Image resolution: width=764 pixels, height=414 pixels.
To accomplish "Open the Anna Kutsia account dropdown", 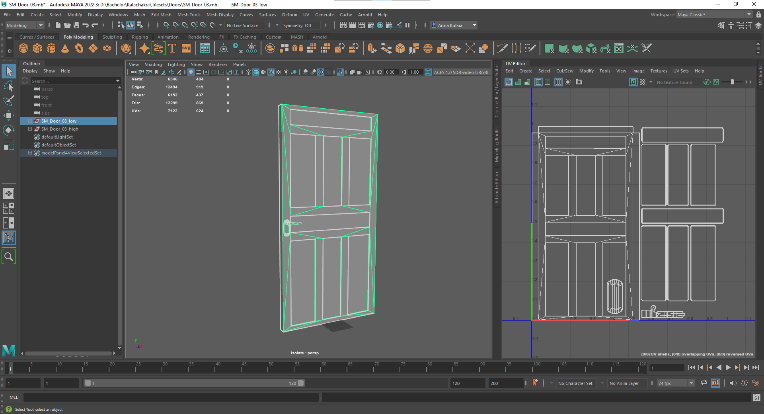I will [454, 25].
